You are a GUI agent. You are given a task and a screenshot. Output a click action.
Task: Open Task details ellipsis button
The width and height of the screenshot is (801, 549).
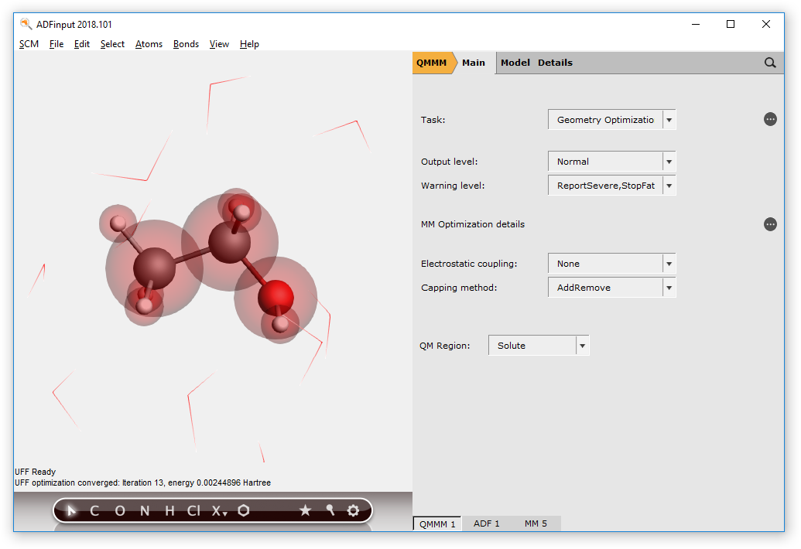[770, 119]
